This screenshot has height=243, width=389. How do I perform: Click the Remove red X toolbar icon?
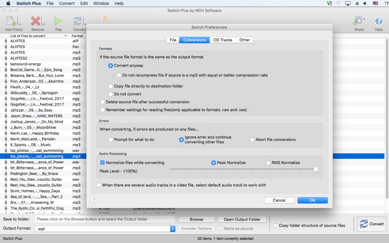point(36,21)
